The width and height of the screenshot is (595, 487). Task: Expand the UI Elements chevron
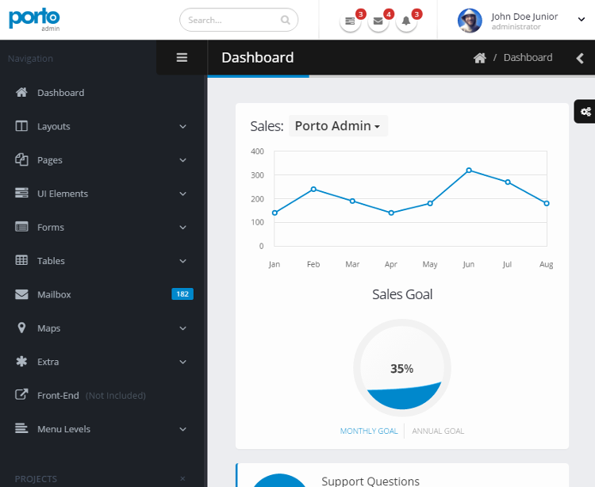pos(183,194)
